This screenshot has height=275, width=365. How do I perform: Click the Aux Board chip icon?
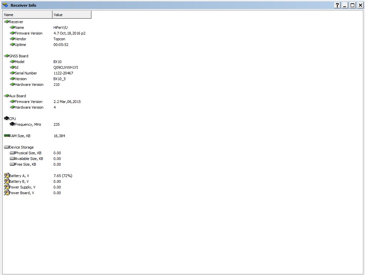[x=6, y=96]
